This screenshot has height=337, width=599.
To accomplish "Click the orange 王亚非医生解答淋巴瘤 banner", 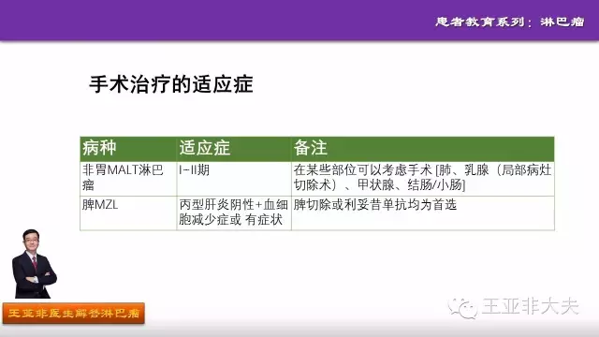I will [x=73, y=314].
